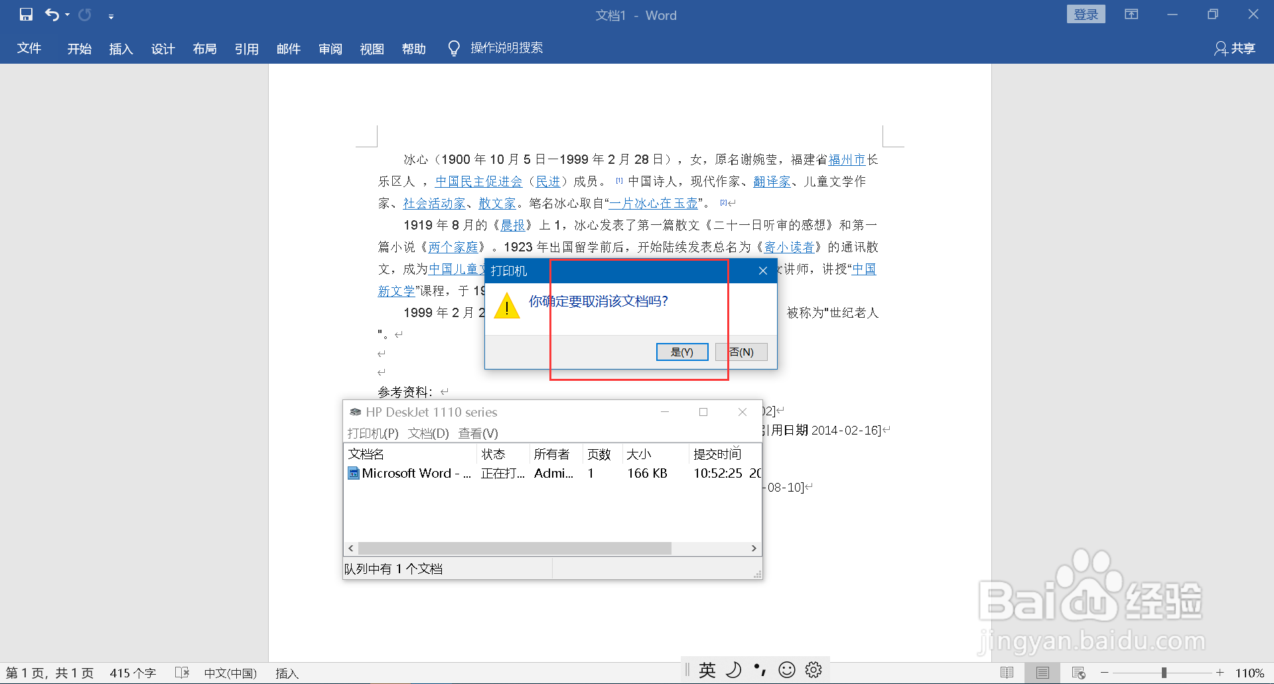Select the Microsoft Word print job row

click(553, 473)
